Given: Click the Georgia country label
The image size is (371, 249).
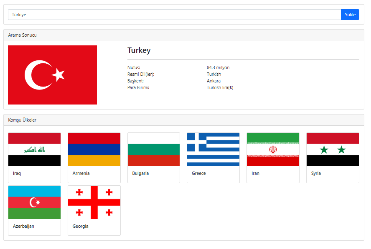Looking at the screenshot, I should pyautogui.click(x=81, y=226).
